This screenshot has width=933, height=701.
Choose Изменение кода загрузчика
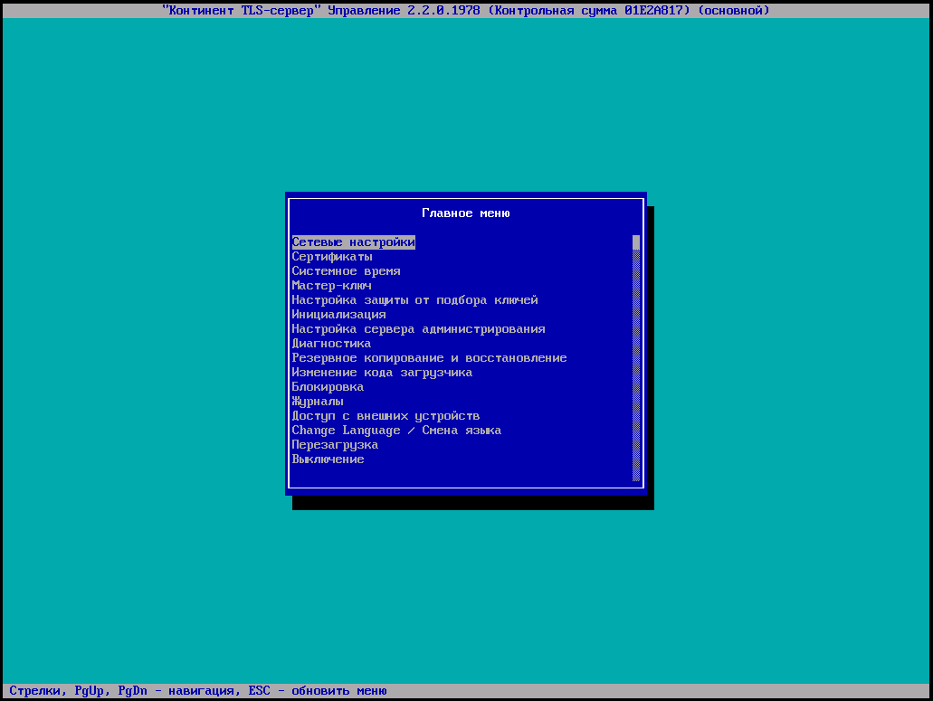[x=382, y=372]
